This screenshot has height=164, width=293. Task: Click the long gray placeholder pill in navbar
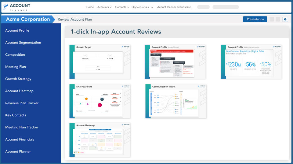pyautogui.click(x=226, y=7)
